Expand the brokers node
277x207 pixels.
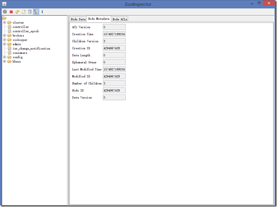click(4, 35)
